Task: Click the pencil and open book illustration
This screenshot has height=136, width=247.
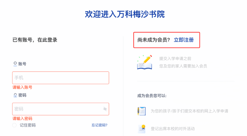Action: pos(144,62)
